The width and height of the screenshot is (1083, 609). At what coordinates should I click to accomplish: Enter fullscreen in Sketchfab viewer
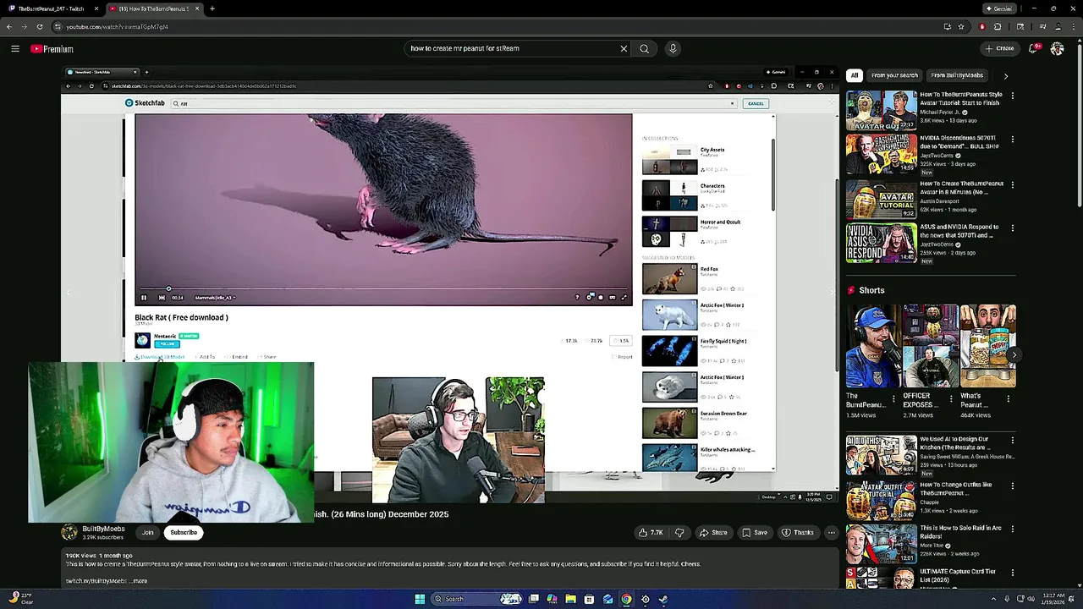point(624,298)
